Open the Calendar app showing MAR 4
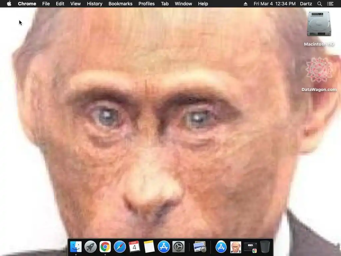Image resolution: width=341 pixels, height=256 pixels. click(135, 247)
